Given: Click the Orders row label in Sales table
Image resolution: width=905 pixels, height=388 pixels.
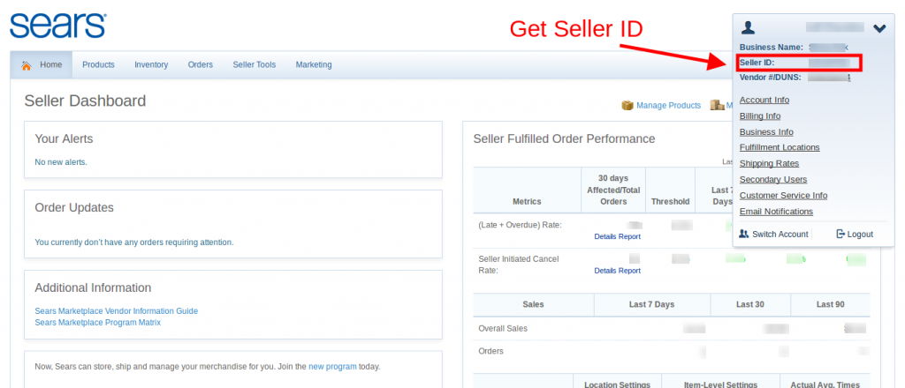Looking at the screenshot, I should pos(491,351).
